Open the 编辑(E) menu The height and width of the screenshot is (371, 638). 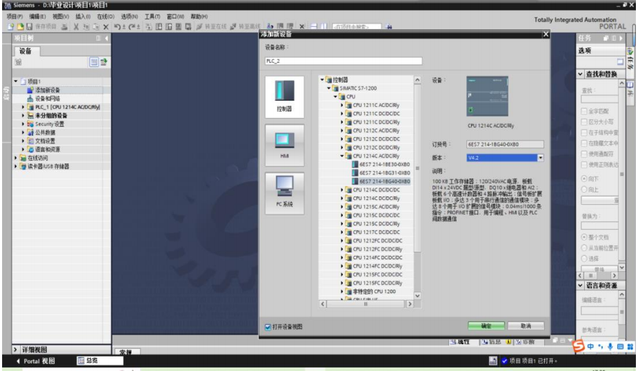[37, 17]
